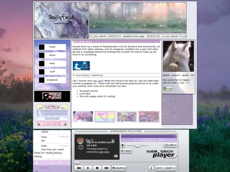Click the plush unicorns stamp
The width and height of the screenshot is (230, 172).
click(x=127, y=116)
